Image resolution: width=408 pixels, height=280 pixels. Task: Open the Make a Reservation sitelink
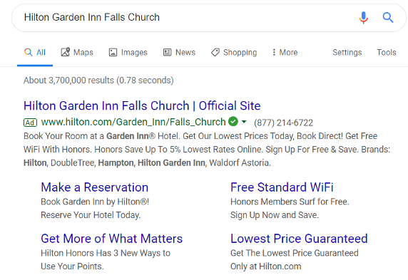tap(95, 187)
